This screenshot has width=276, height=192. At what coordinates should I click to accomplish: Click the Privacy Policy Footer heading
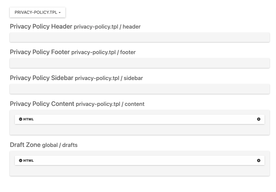[40, 52]
